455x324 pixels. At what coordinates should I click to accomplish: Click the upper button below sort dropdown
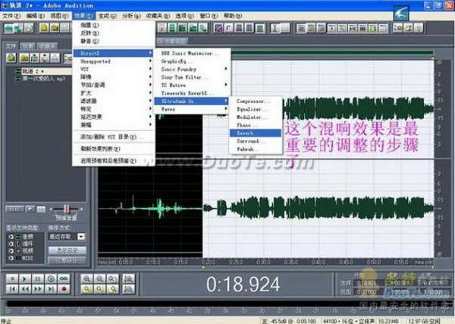coord(67,250)
